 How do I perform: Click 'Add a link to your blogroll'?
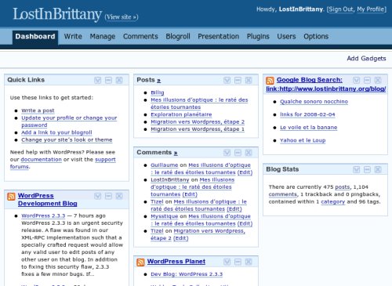(56, 132)
